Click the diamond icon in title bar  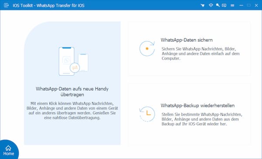211,5
